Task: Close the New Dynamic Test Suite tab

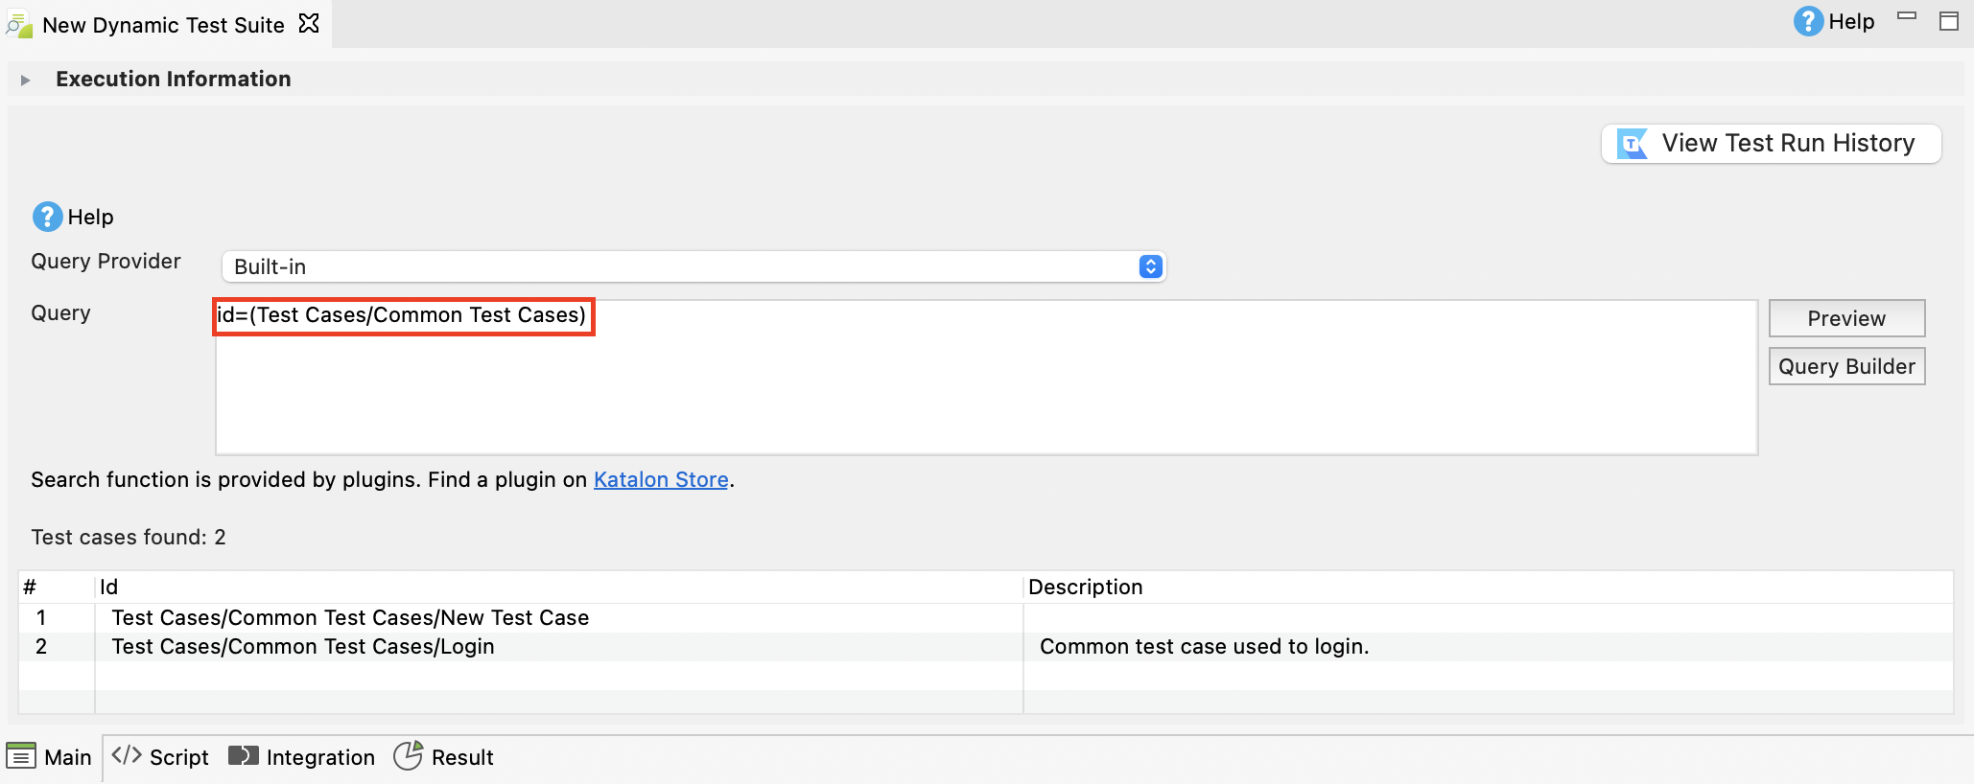Action: (x=309, y=24)
